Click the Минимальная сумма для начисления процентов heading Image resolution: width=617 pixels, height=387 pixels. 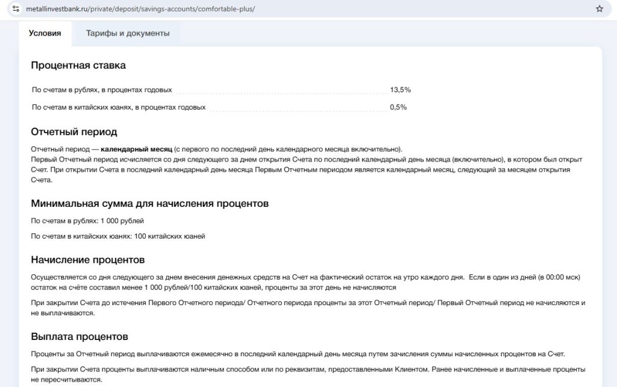tap(149, 204)
